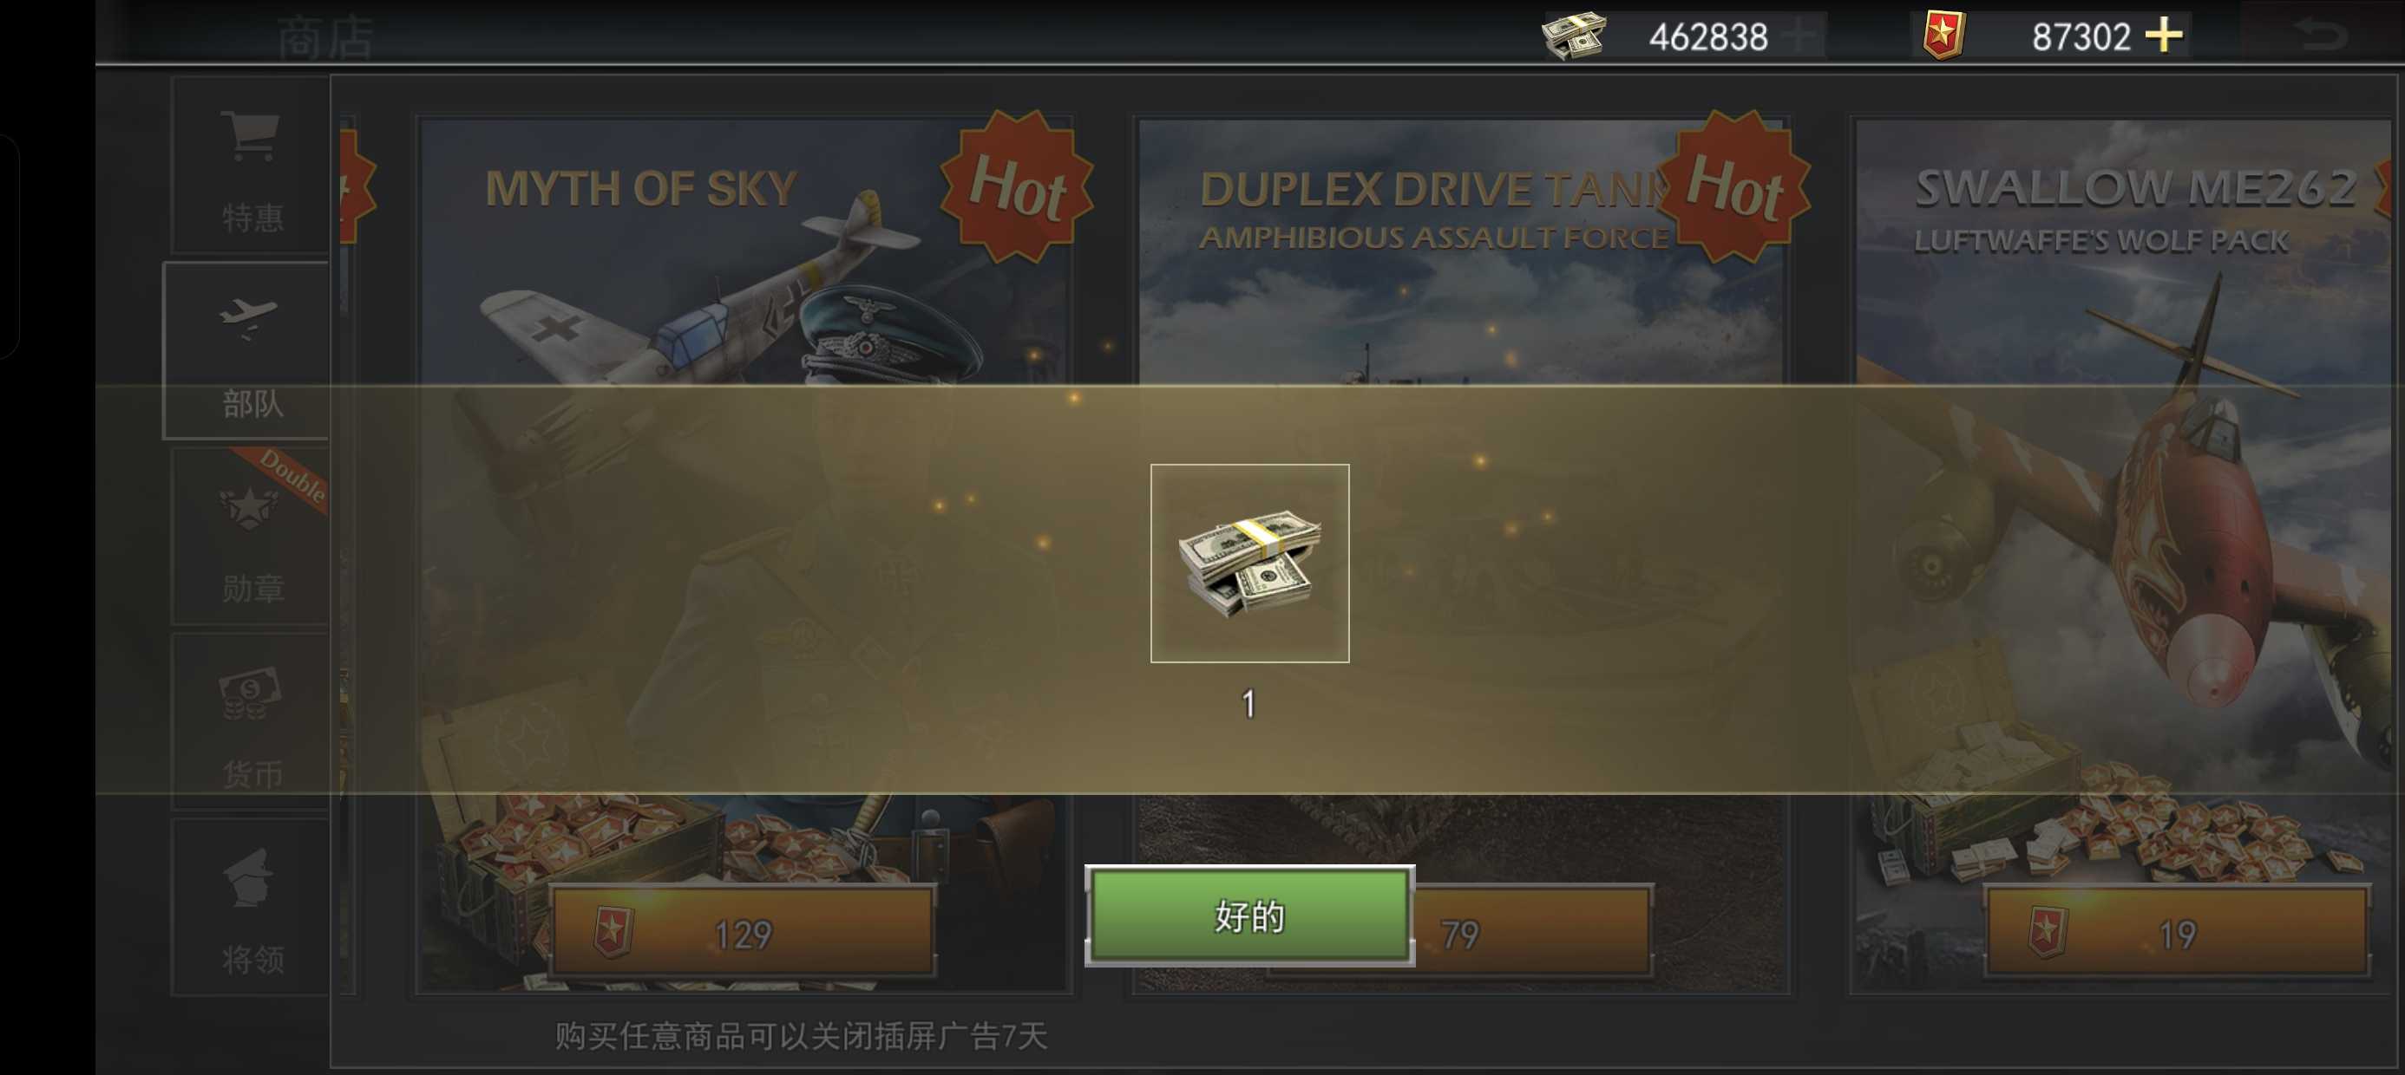Open the 货币 currency tab

coord(250,720)
